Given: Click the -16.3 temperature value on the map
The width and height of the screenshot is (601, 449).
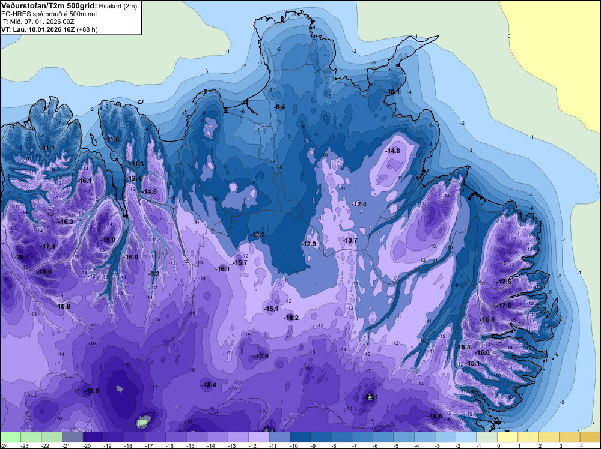Looking at the screenshot, I should [66, 221].
